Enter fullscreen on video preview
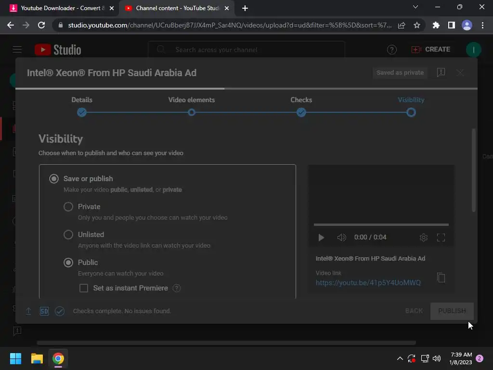493x370 pixels. [441, 237]
